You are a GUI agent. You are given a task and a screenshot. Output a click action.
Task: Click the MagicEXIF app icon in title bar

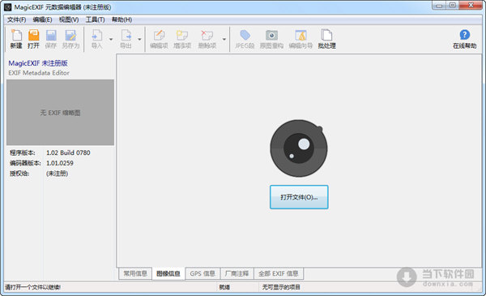click(8, 6)
